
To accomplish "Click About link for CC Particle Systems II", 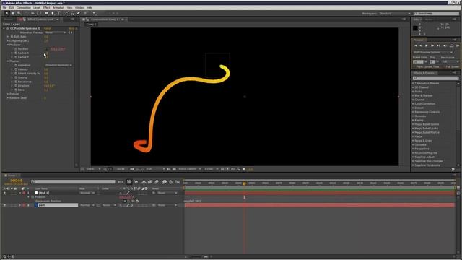I will [x=71, y=29].
